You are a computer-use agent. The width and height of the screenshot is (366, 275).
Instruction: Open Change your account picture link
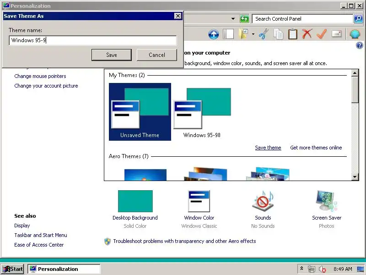[x=46, y=86]
